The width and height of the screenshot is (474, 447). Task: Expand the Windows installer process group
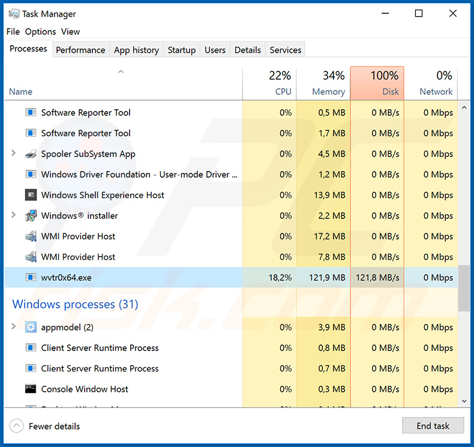[x=13, y=215]
